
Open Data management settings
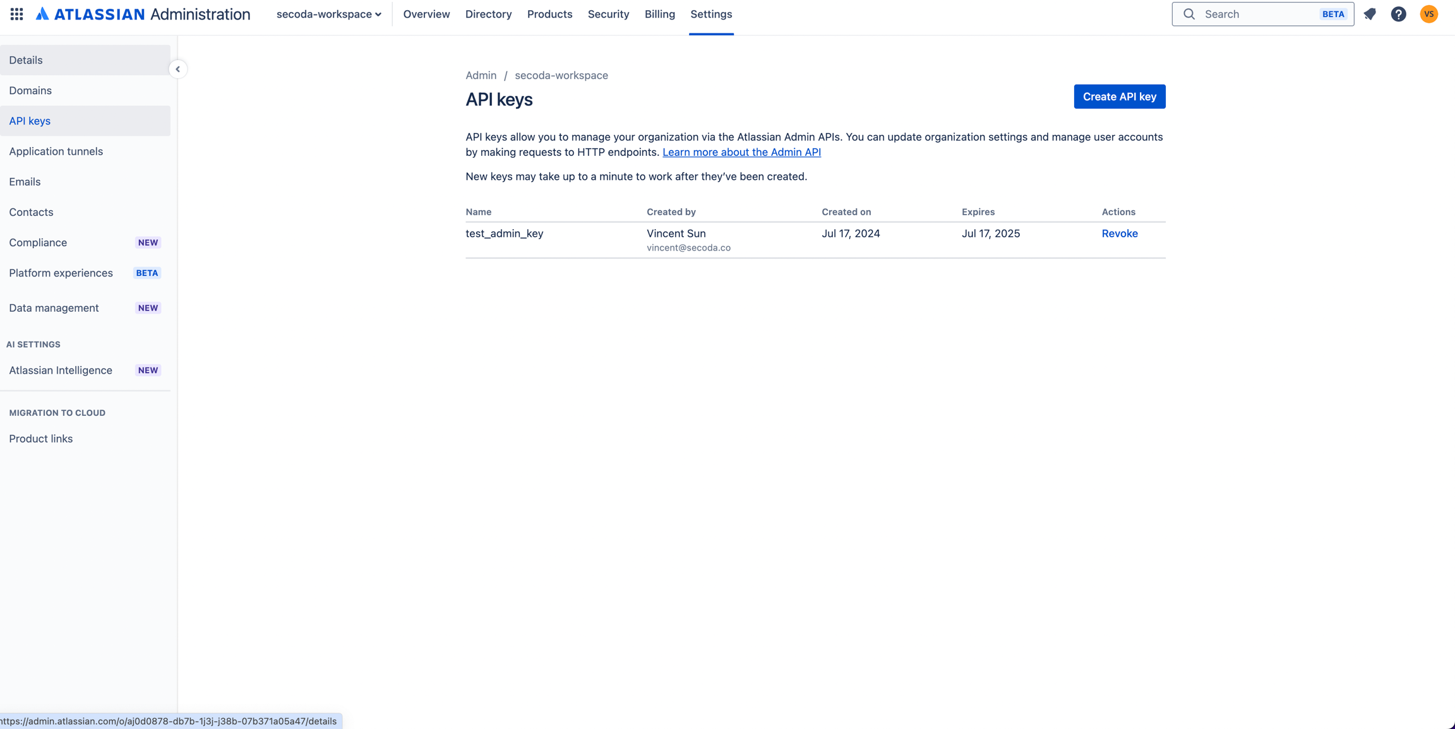54,308
